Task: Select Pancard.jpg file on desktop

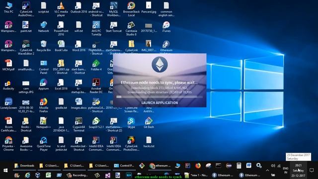Action: coord(149,7)
